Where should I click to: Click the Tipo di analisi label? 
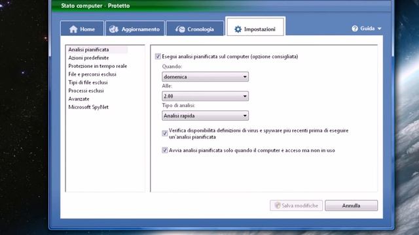179,106
